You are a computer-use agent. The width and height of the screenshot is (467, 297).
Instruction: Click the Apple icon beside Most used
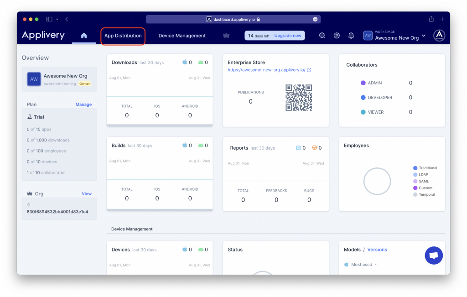coord(347,265)
